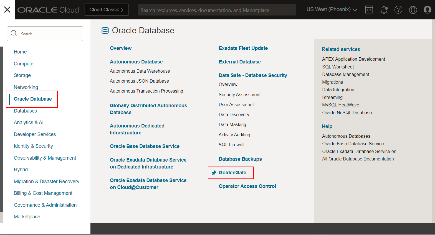This screenshot has width=435, height=235.
Task: Click the Cloud Classic button
Action: [106, 10]
